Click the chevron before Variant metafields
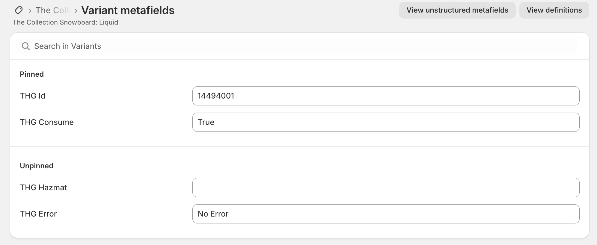597x245 pixels. tap(76, 11)
